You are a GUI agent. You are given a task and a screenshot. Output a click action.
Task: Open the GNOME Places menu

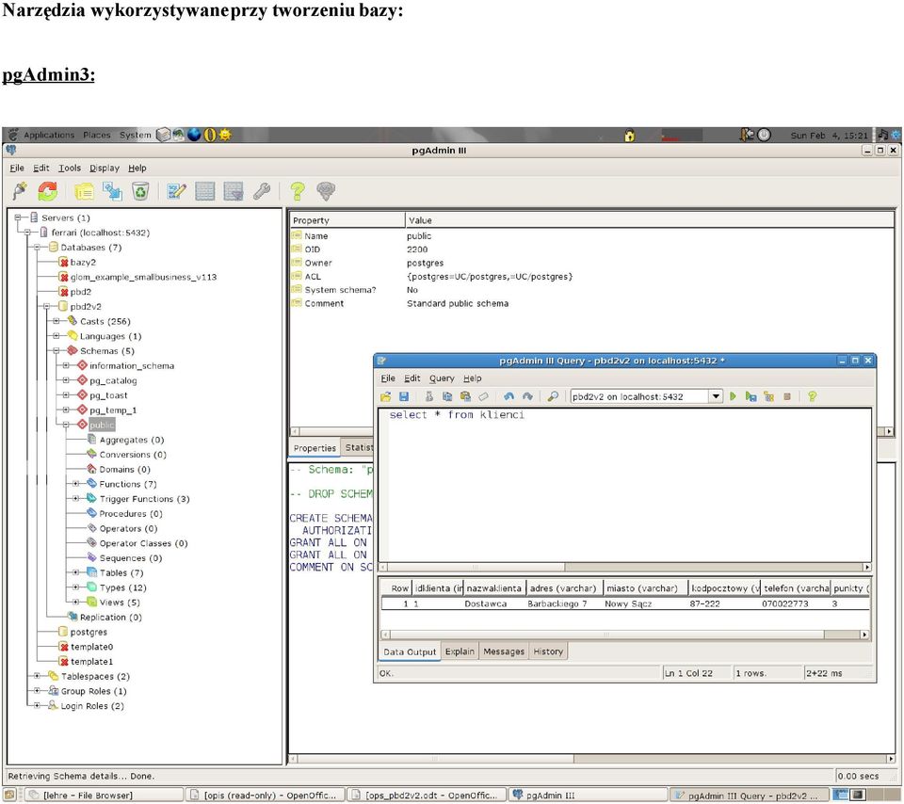pyautogui.click(x=97, y=135)
